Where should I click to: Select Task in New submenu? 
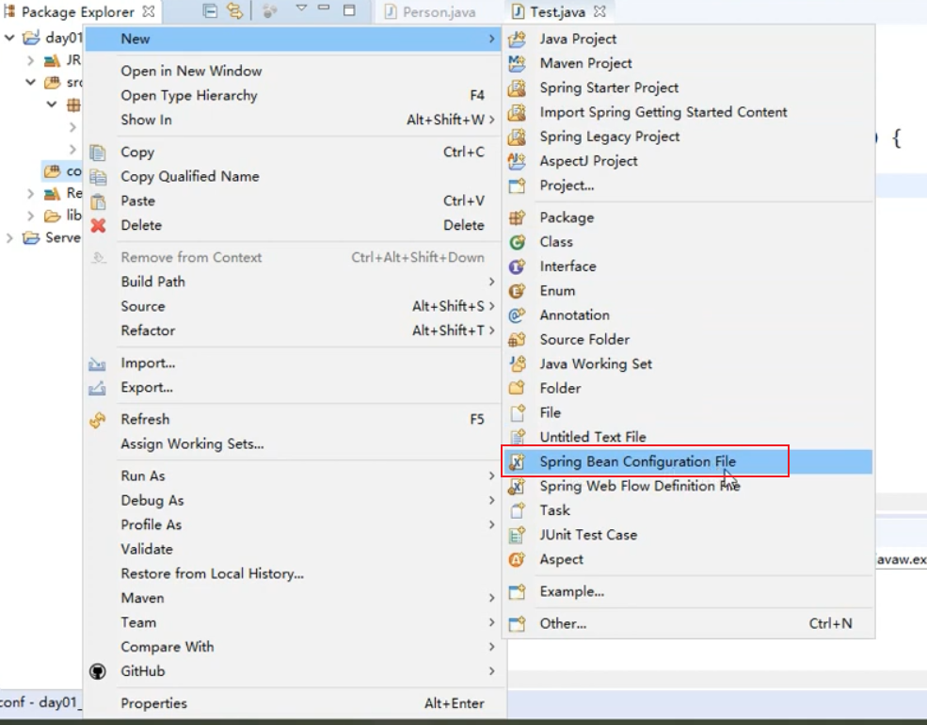[x=688, y=510]
